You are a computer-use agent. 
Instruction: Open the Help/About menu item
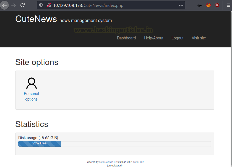click(153, 38)
